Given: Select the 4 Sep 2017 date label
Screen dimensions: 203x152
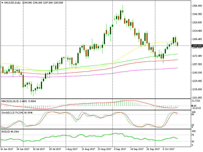Looking at the screenshot, I should (x=120, y=149).
